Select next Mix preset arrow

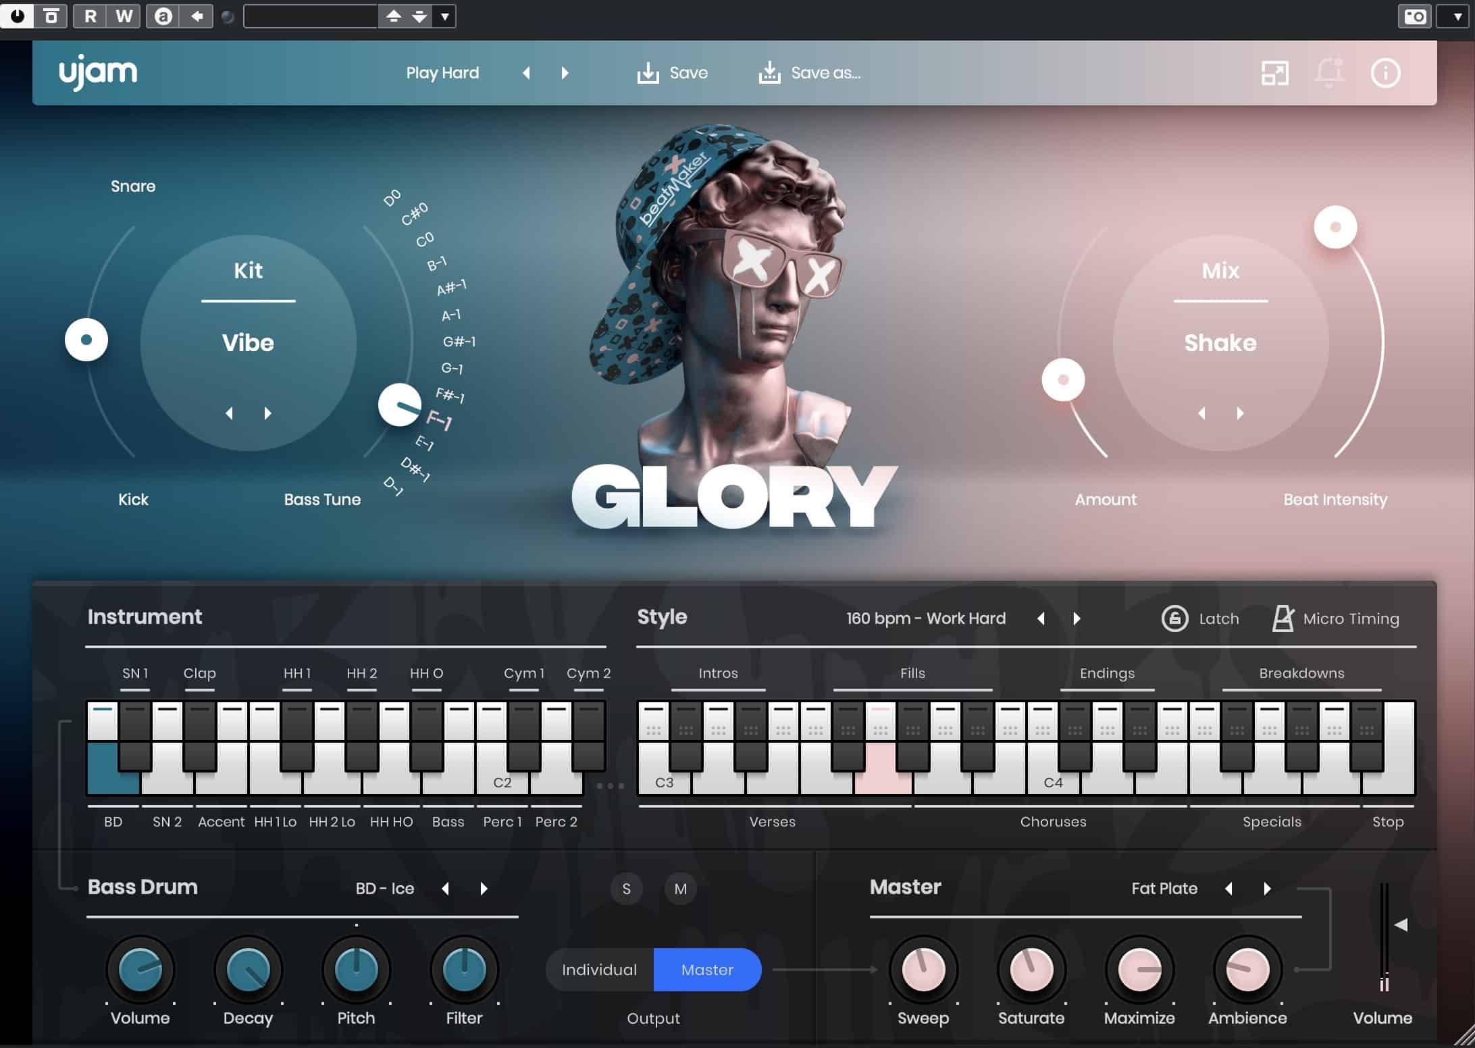[1241, 413]
